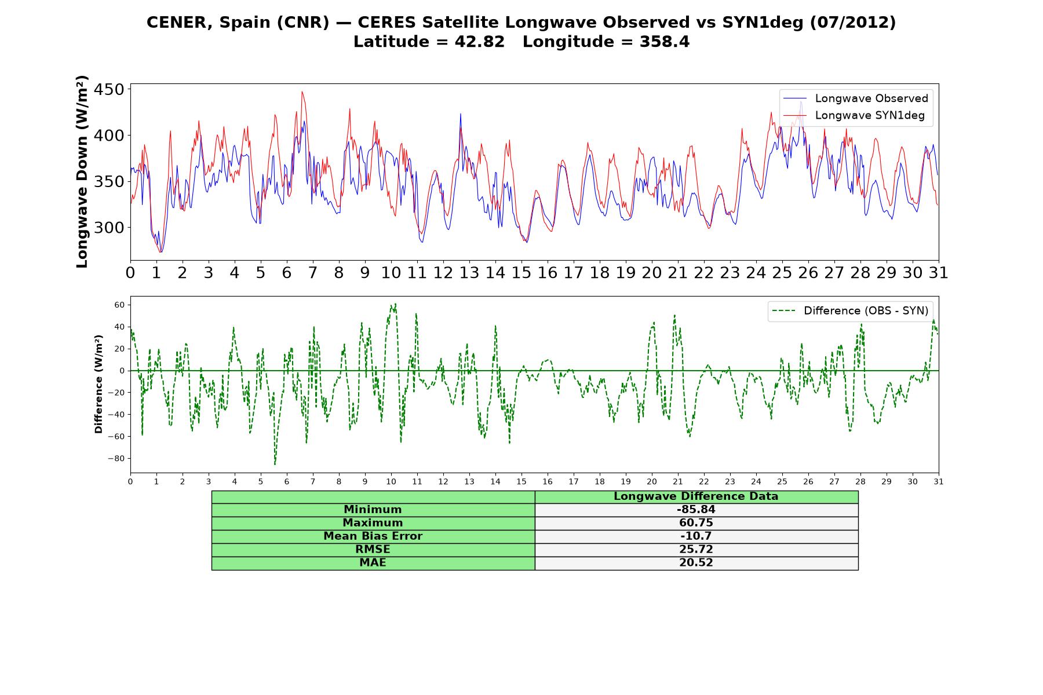Click the MAE value 20.52 cell
Image resolution: width=1043 pixels, height=695 pixels.
696,563
